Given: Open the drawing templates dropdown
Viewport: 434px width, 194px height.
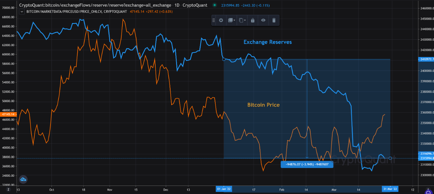Looking at the screenshot, I should (x=232, y=20).
